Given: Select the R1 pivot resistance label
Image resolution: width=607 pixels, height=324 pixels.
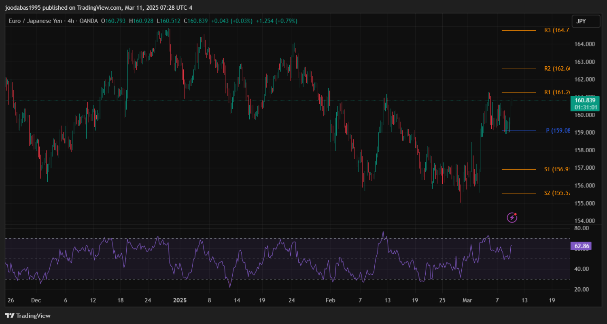Looking at the screenshot, I should pos(557,92).
